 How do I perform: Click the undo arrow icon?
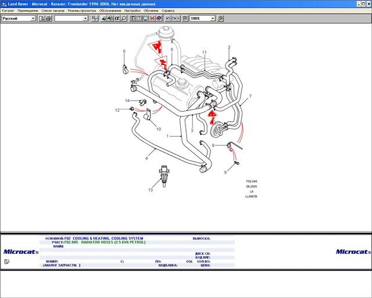click(x=168, y=19)
